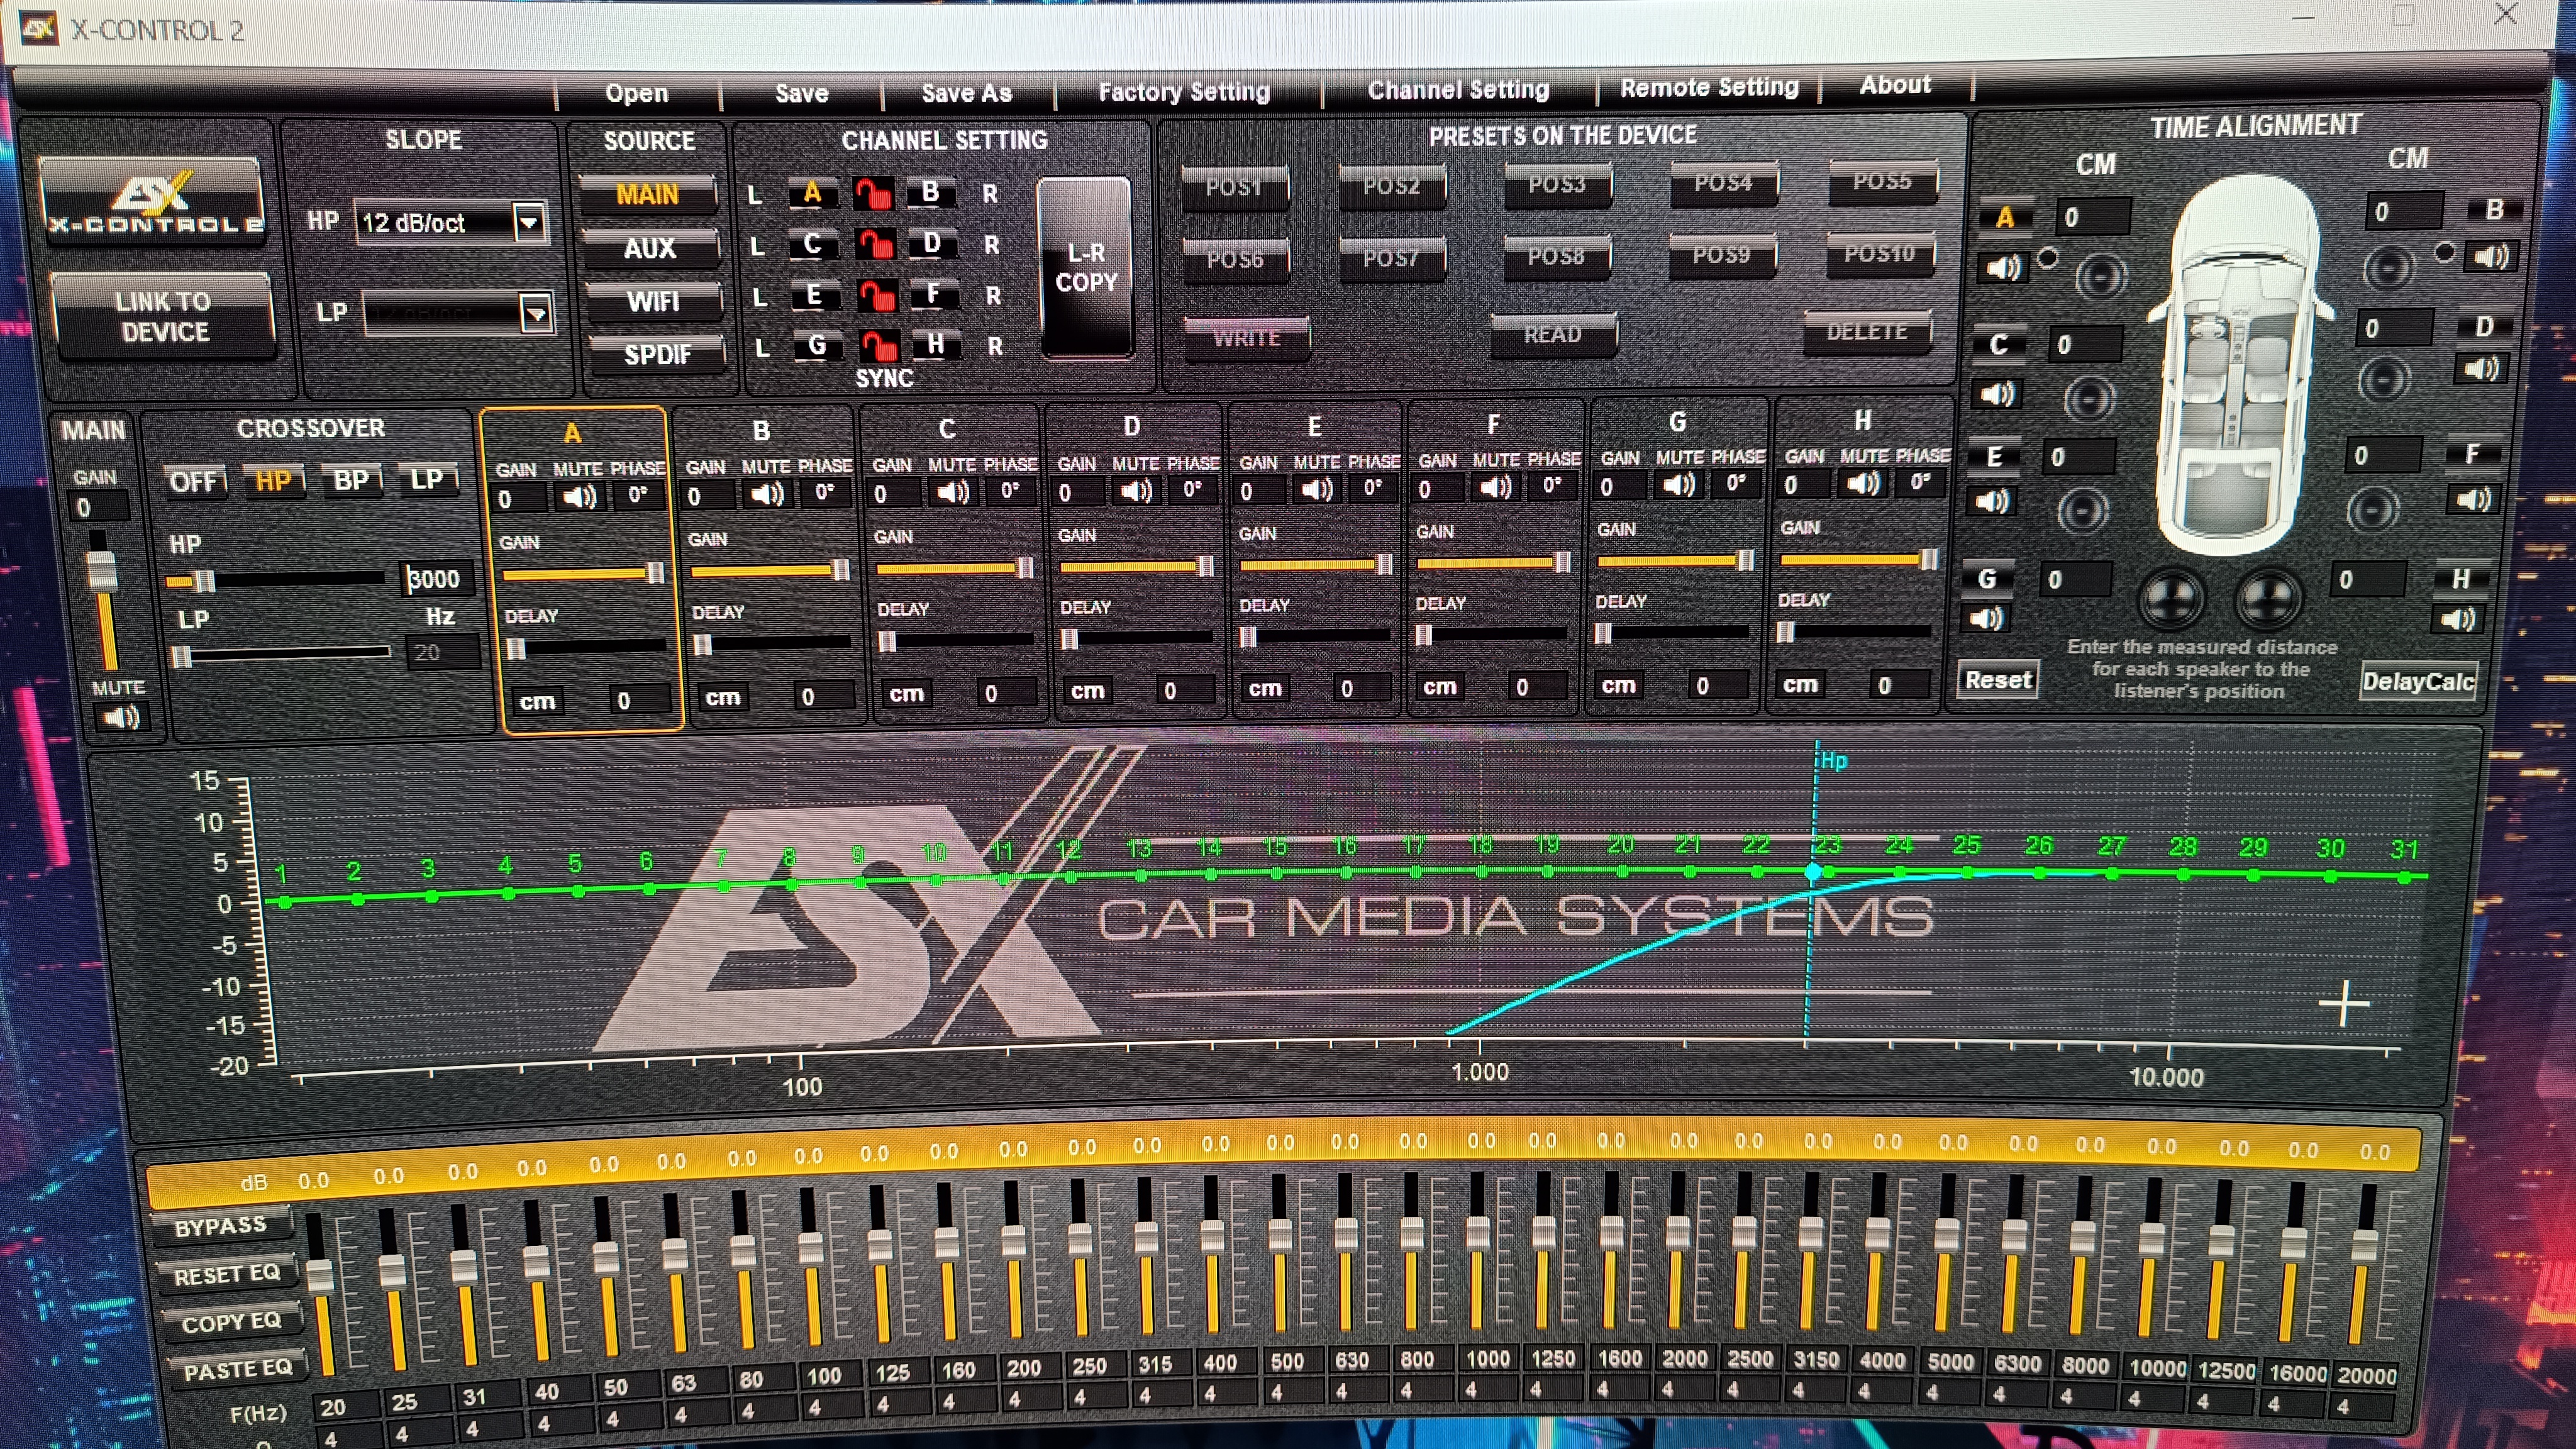Click the L-R COPY button
The image size is (2576, 1449).
pos(1086,267)
